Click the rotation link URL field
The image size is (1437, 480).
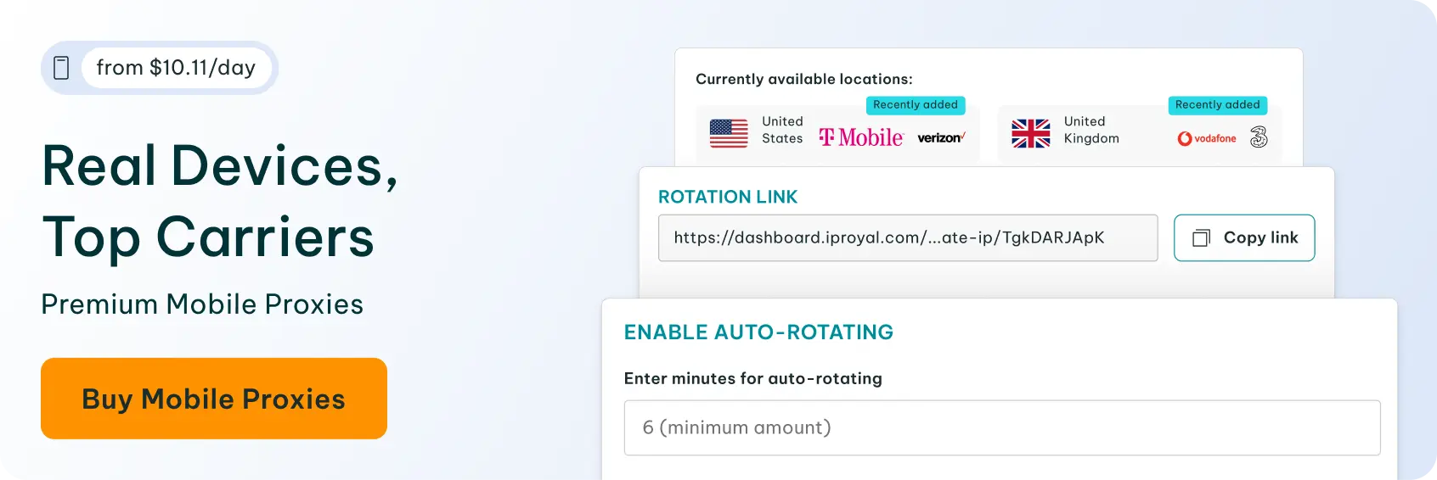[907, 237]
